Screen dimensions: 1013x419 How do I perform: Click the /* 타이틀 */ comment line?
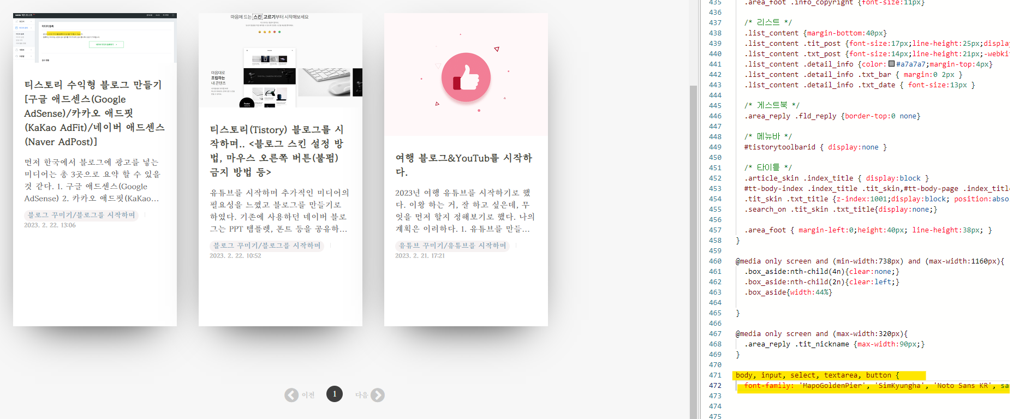pos(768,167)
